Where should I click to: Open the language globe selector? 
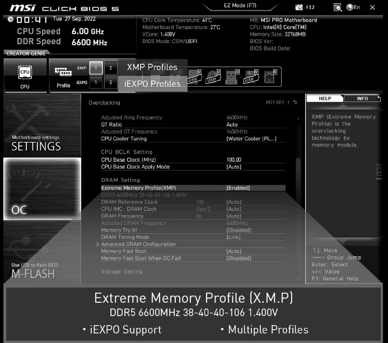tap(350, 7)
